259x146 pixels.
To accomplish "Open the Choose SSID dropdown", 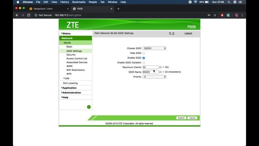I will point(155,48).
